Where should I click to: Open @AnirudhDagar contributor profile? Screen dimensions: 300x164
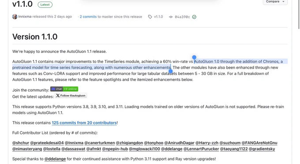click(179, 143)
